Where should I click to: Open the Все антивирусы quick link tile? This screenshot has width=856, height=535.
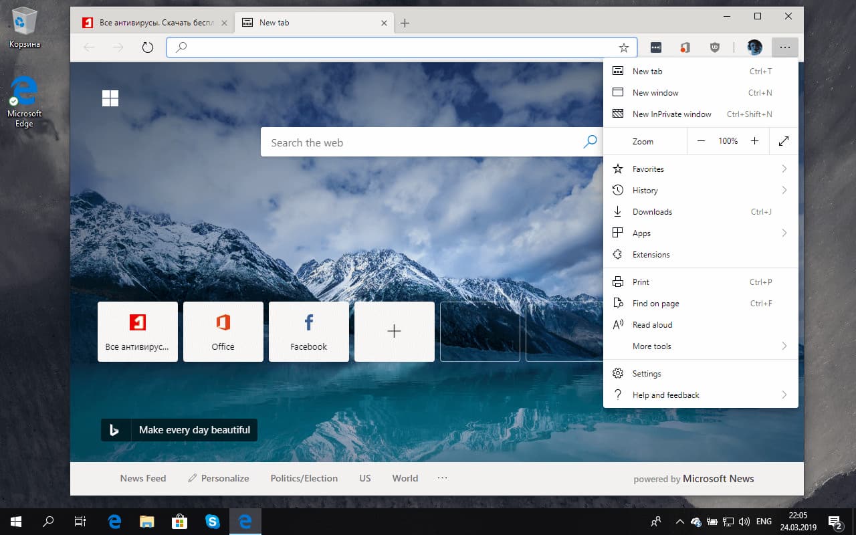tap(138, 332)
